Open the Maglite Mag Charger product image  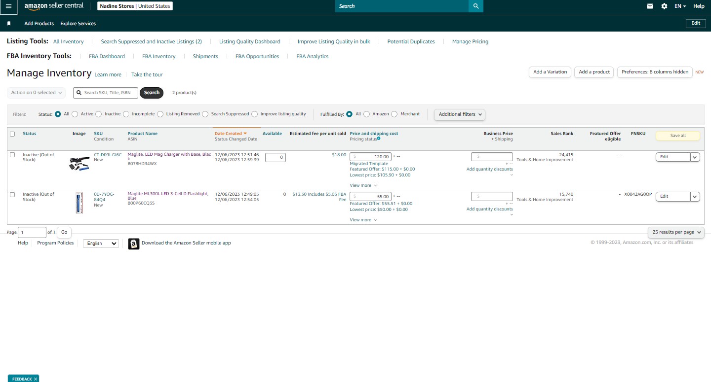tap(79, 164)
